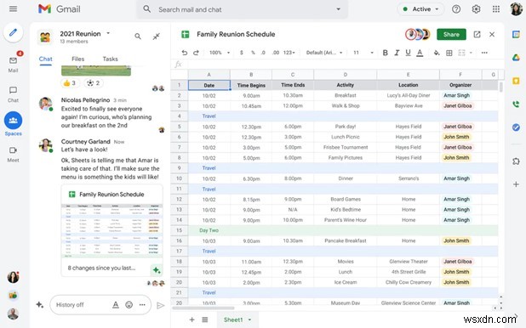Image resolution: width=526 pixels, height=328 pixels.
Task: Decrease decimal places button
Action: (263, 53)
